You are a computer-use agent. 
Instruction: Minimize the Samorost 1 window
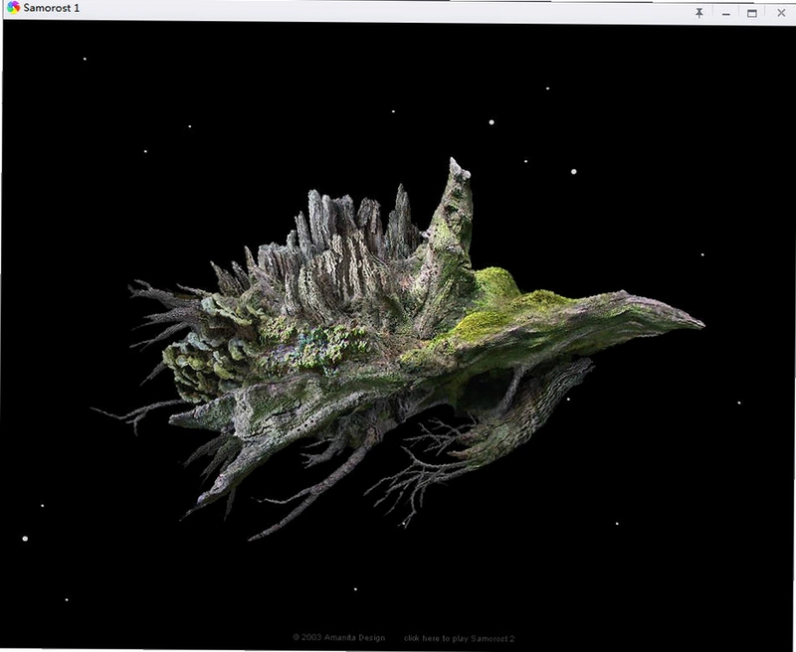[726, 14]
